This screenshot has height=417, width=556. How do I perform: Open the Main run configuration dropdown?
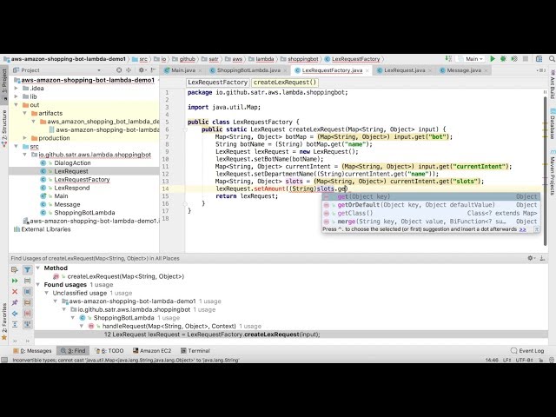(471, 59)
